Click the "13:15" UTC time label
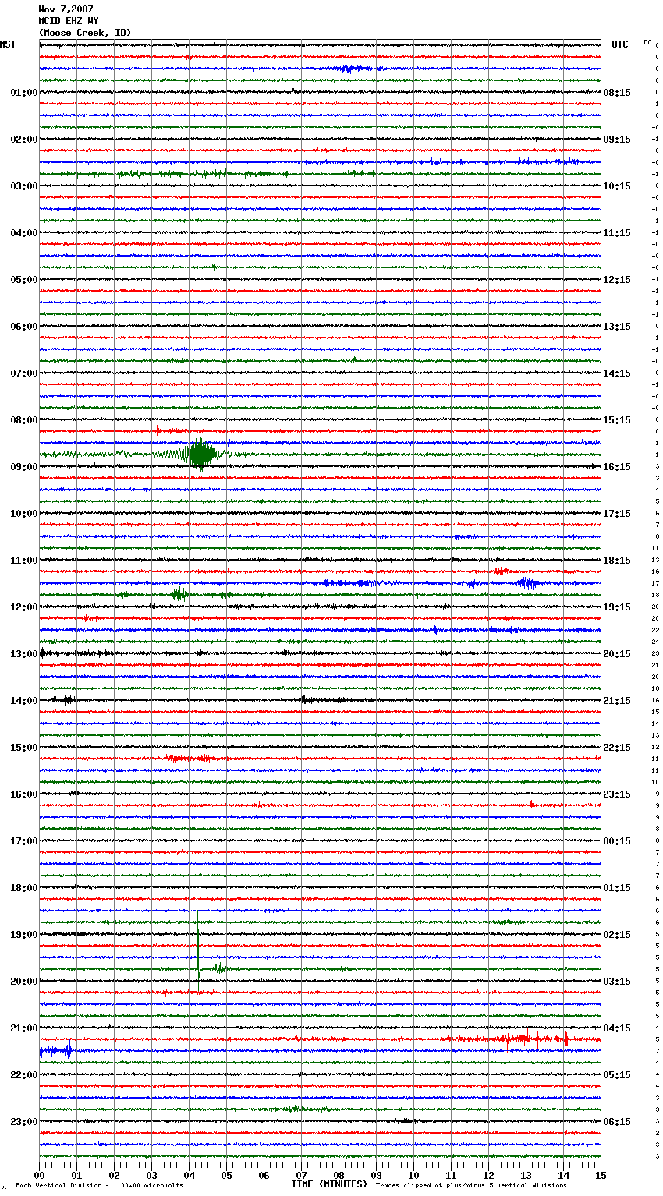Screen dimensions: 663x1196 point(617,327)
